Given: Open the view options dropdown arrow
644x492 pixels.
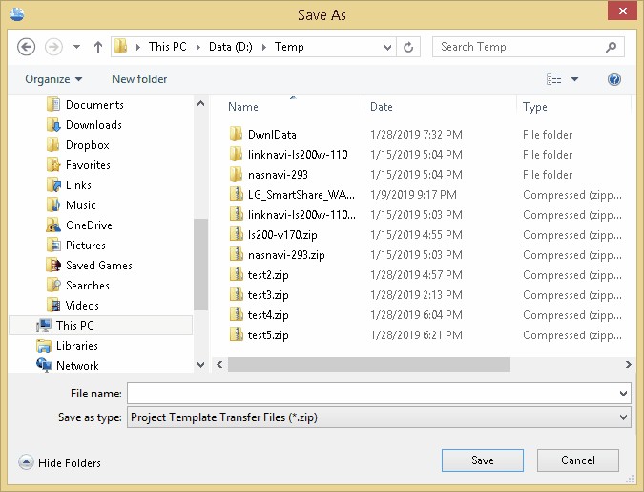Looking at the screenshot, I should [574, 79].
